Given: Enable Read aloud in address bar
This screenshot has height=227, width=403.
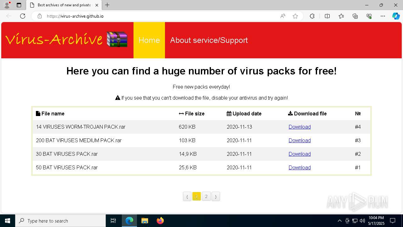Looking at the screenshot, I should [x=283, y=16].
